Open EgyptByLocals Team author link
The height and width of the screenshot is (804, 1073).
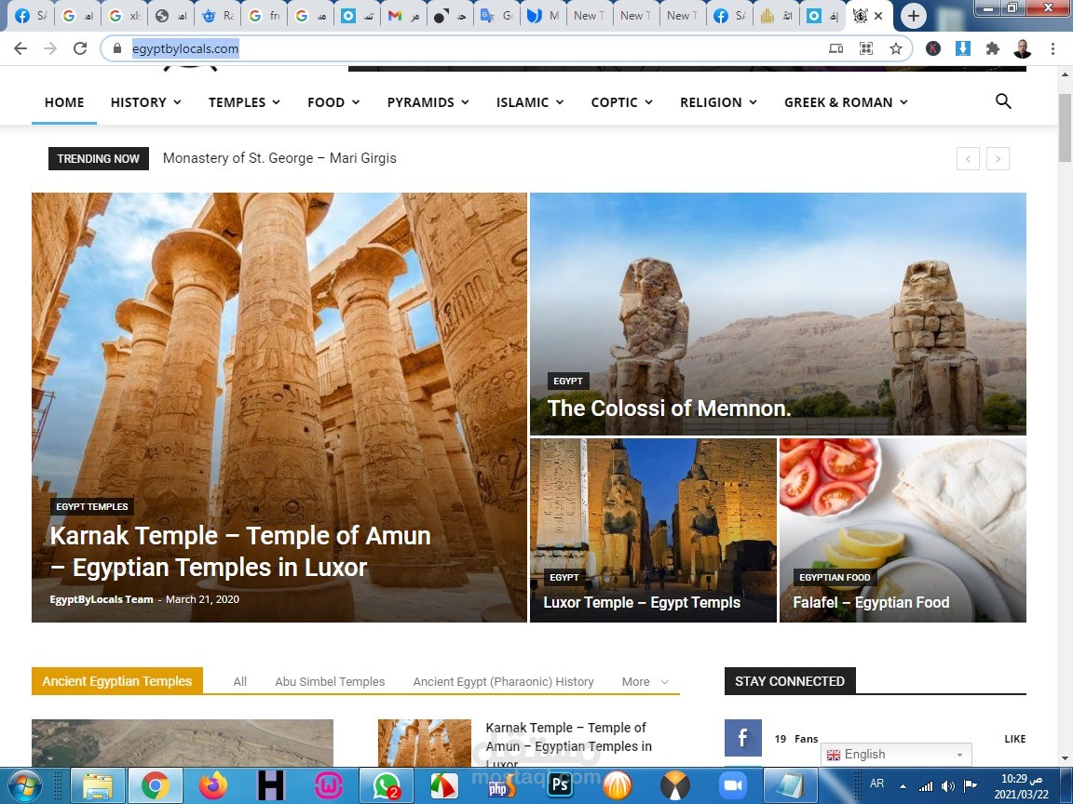pos(102,599)
